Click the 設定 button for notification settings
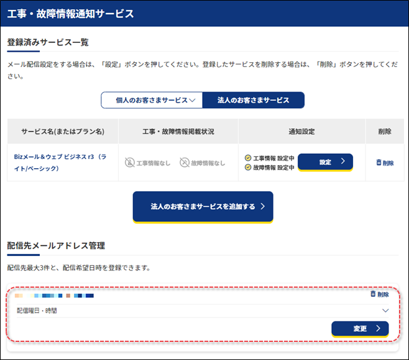The width and height of the screenshot is (409, 360). coord(325,162)
